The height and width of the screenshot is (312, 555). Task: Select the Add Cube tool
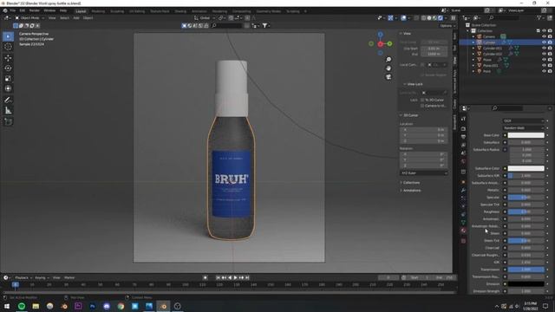[x=8, y=121]
